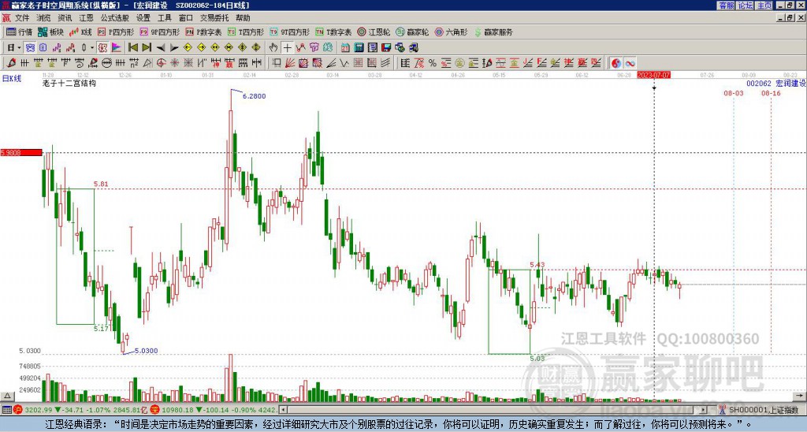Select the hand pan tool
This screenshot has height=432, width=807.
click(x=273, y=47)
